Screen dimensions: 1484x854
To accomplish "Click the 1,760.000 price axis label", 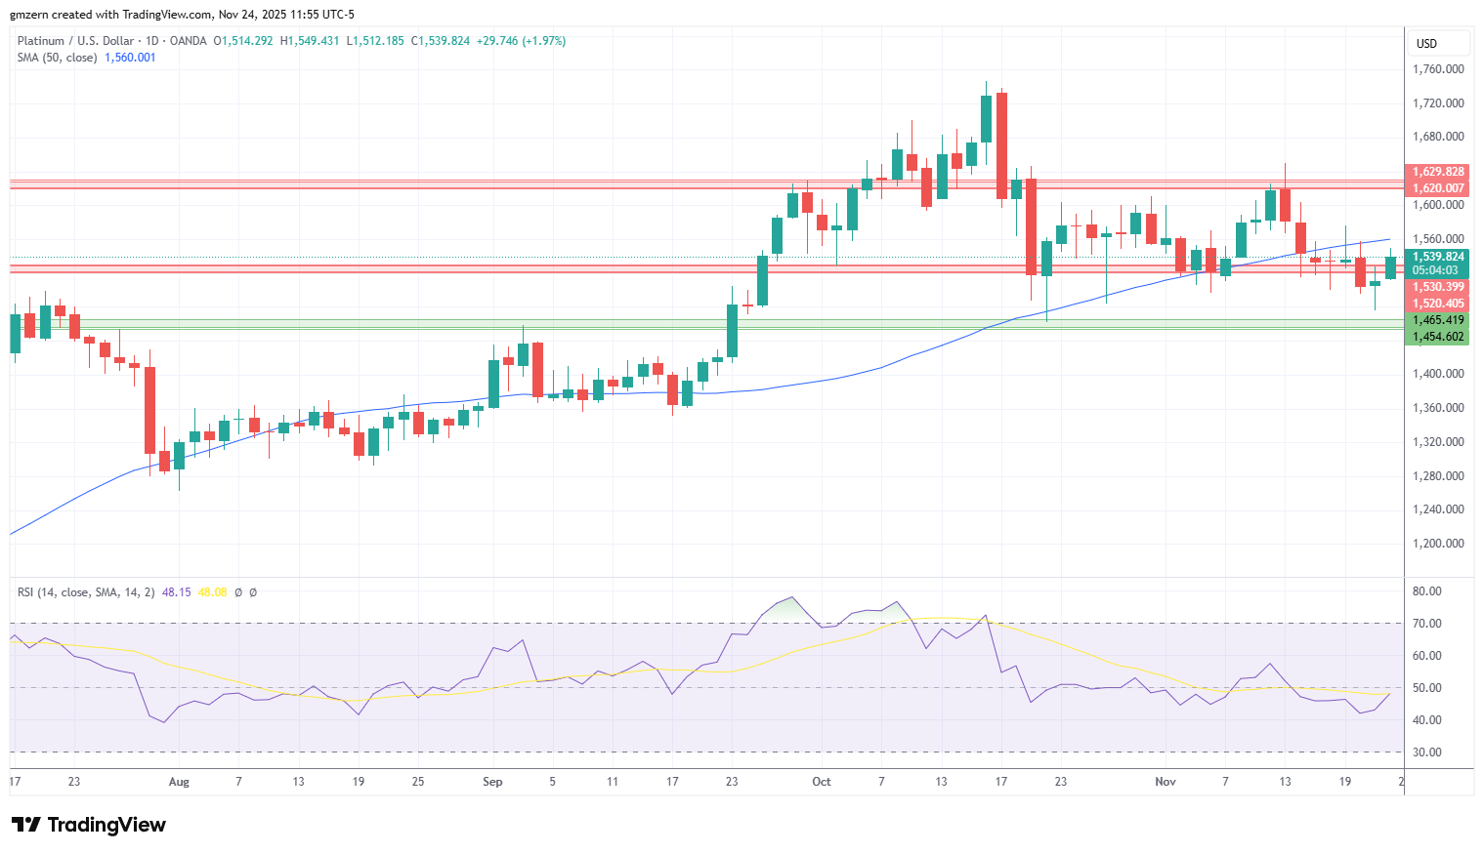I will (1438, 69).
